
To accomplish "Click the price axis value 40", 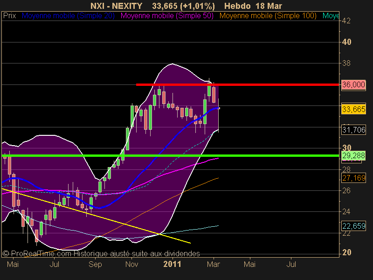I will (x=346, y=42).
